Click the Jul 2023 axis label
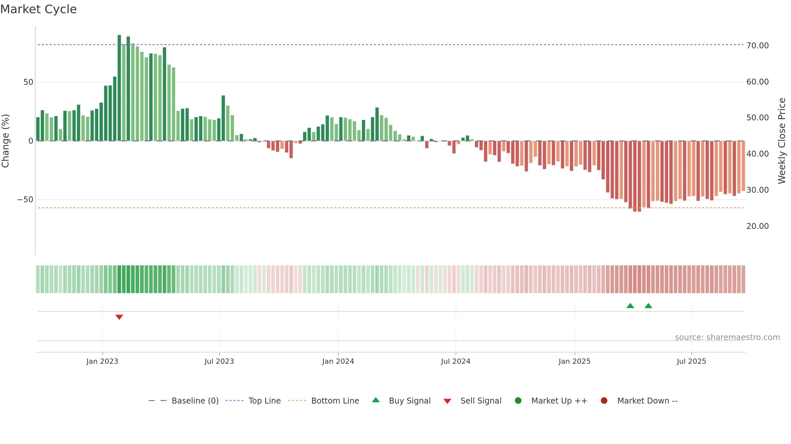The width and height of the screenshot is (791, 444). click(x=219, y=361)
